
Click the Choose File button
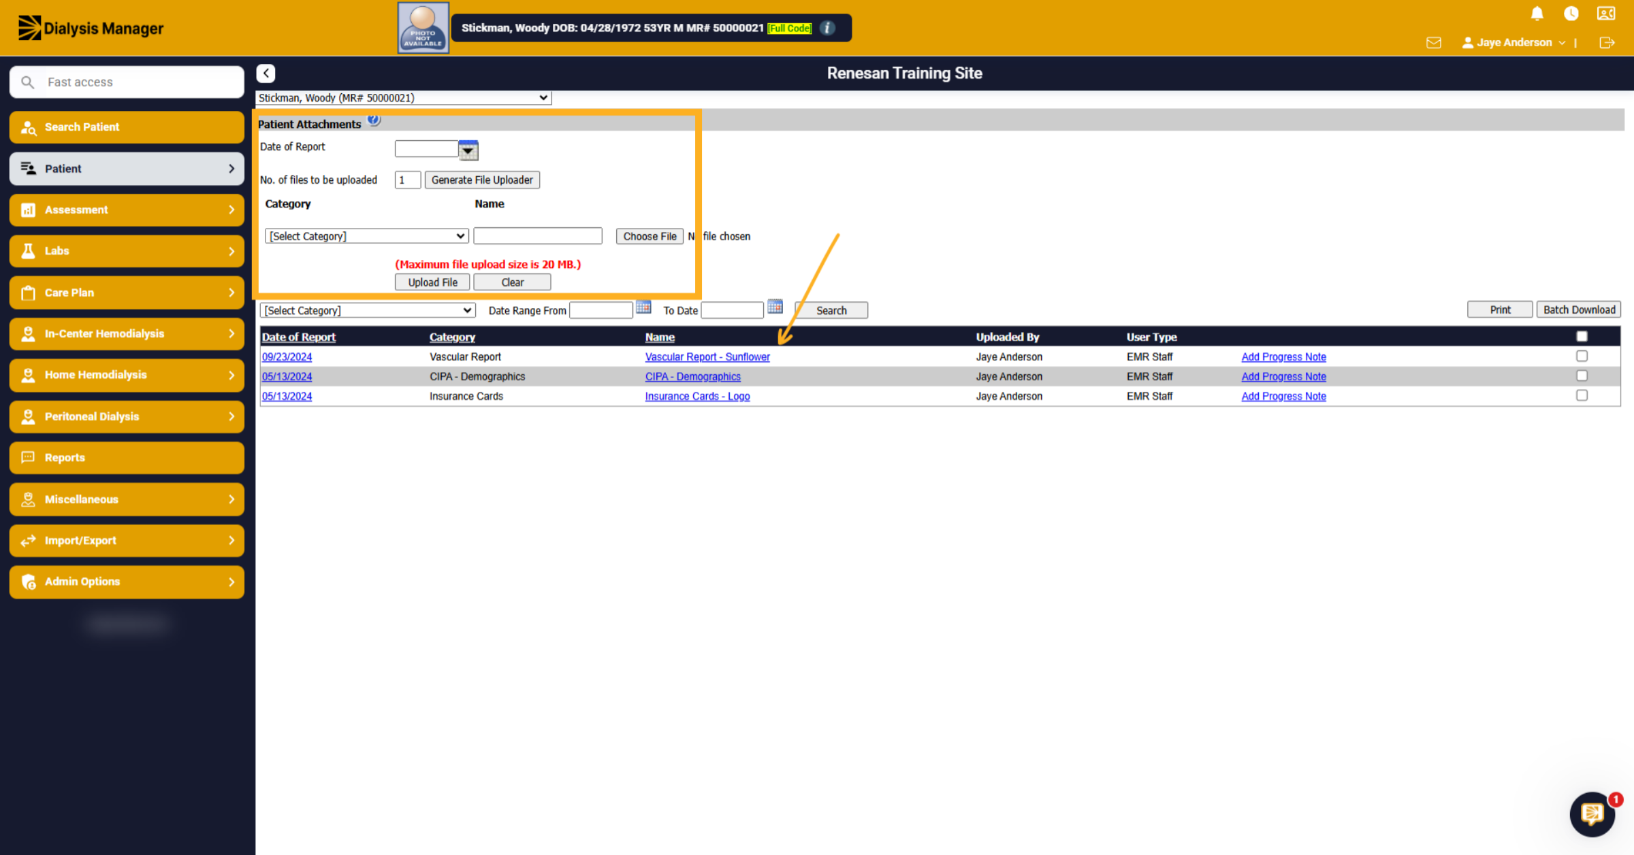point(650,236)
